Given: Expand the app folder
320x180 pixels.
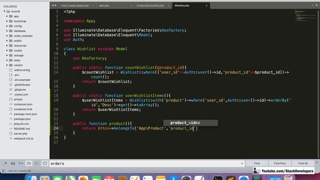Looking at the screenshot, I should click(7, 16).
